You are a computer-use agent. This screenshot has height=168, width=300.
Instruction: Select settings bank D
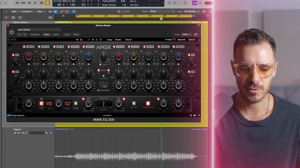point(101,40)
